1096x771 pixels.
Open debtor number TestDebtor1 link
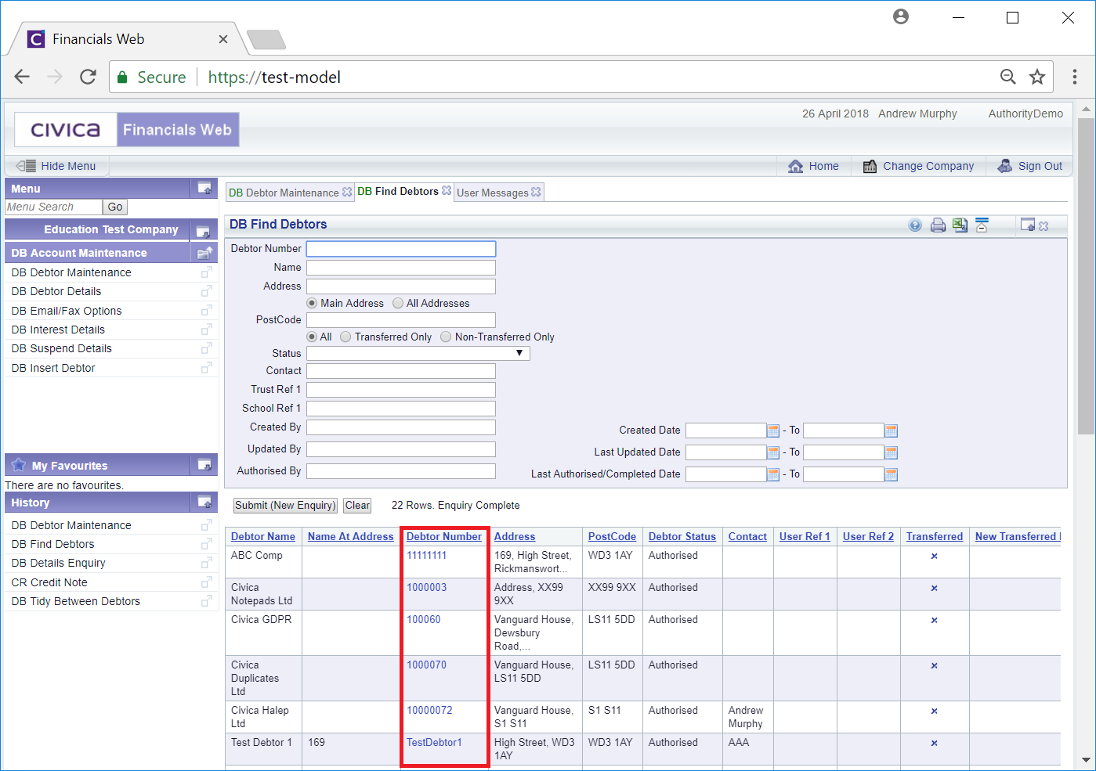tap(434, 742)
